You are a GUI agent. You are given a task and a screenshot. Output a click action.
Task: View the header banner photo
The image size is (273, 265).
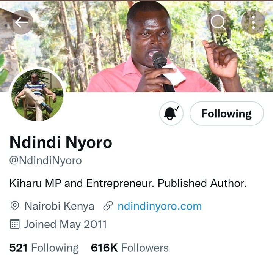(x=136, y=46)
